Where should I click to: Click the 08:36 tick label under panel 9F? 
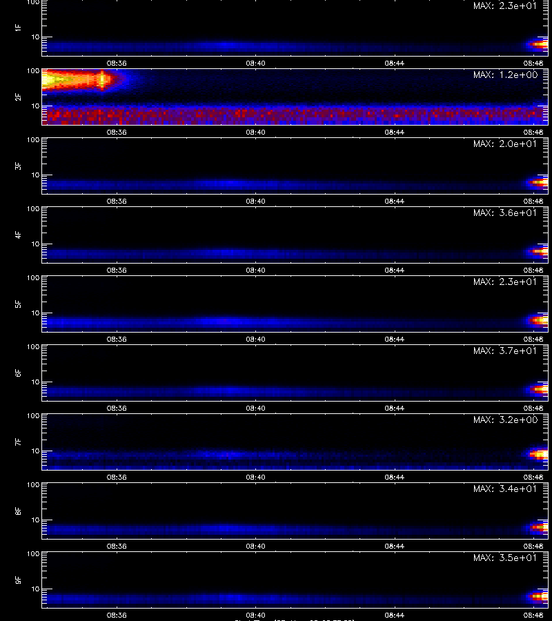[x=117, y=615]
